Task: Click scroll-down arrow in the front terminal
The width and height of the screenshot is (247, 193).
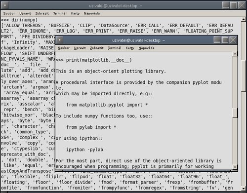Action: (235, 167)
